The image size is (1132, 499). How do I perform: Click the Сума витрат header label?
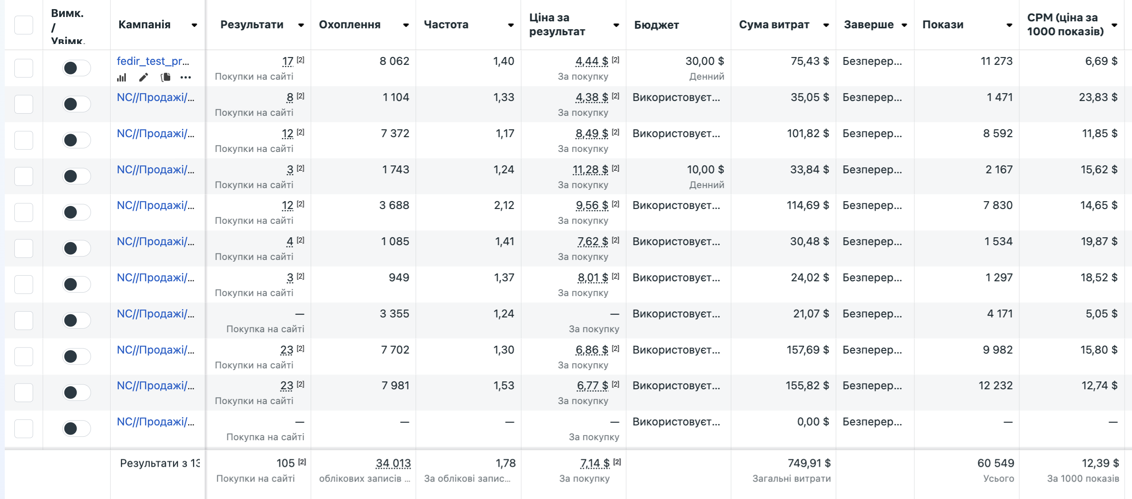click(774, 25)
